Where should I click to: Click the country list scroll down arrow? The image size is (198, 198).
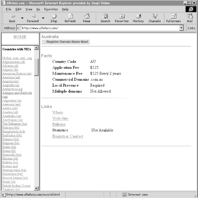tap(36, 188)
